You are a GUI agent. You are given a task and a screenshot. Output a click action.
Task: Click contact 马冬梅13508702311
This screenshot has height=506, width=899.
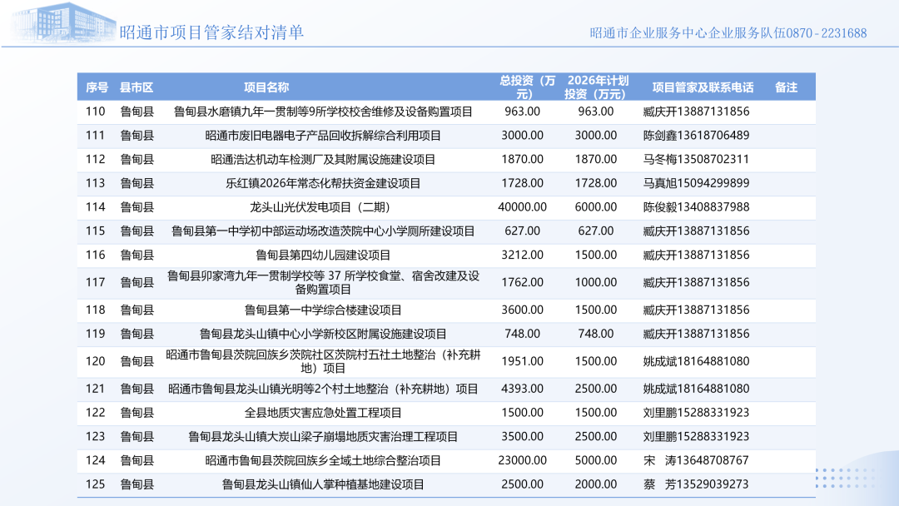(696, 159)
